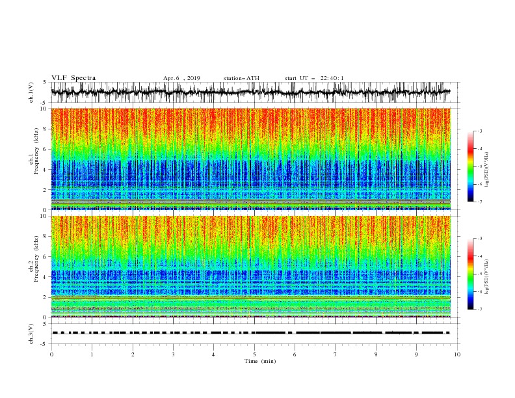Click the "5" tick on ch.1(V) axis

pyautogui.click(x=45, y=82)
